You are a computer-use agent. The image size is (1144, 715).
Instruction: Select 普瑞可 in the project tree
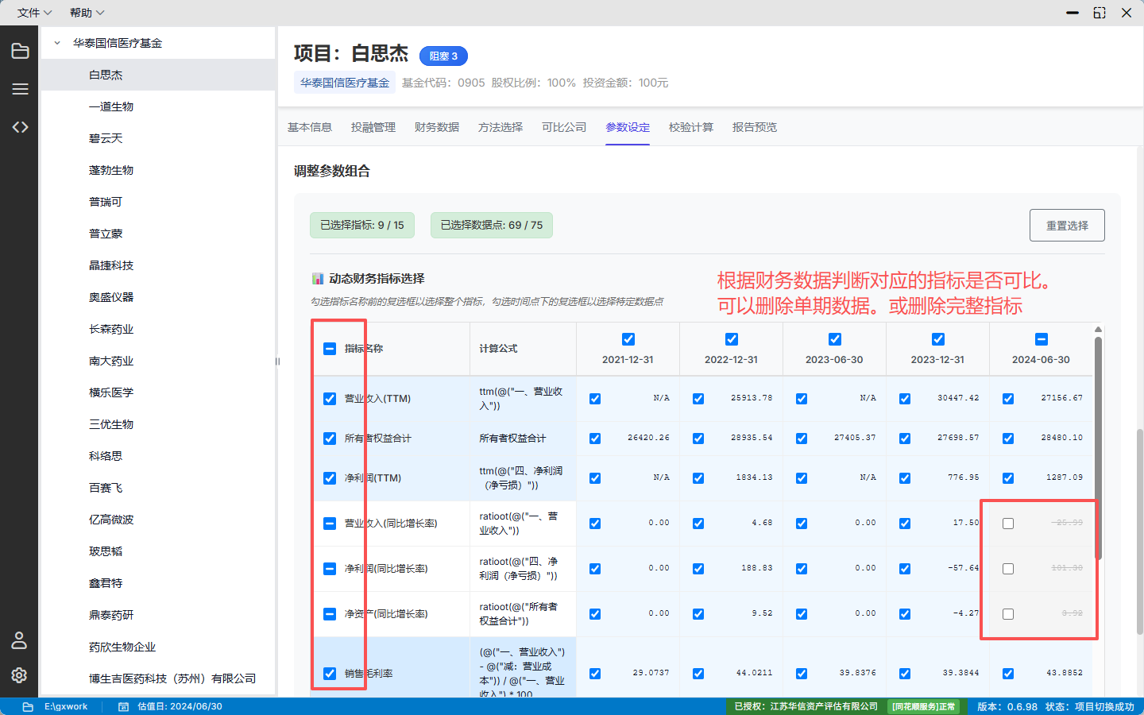pos(158,202)
